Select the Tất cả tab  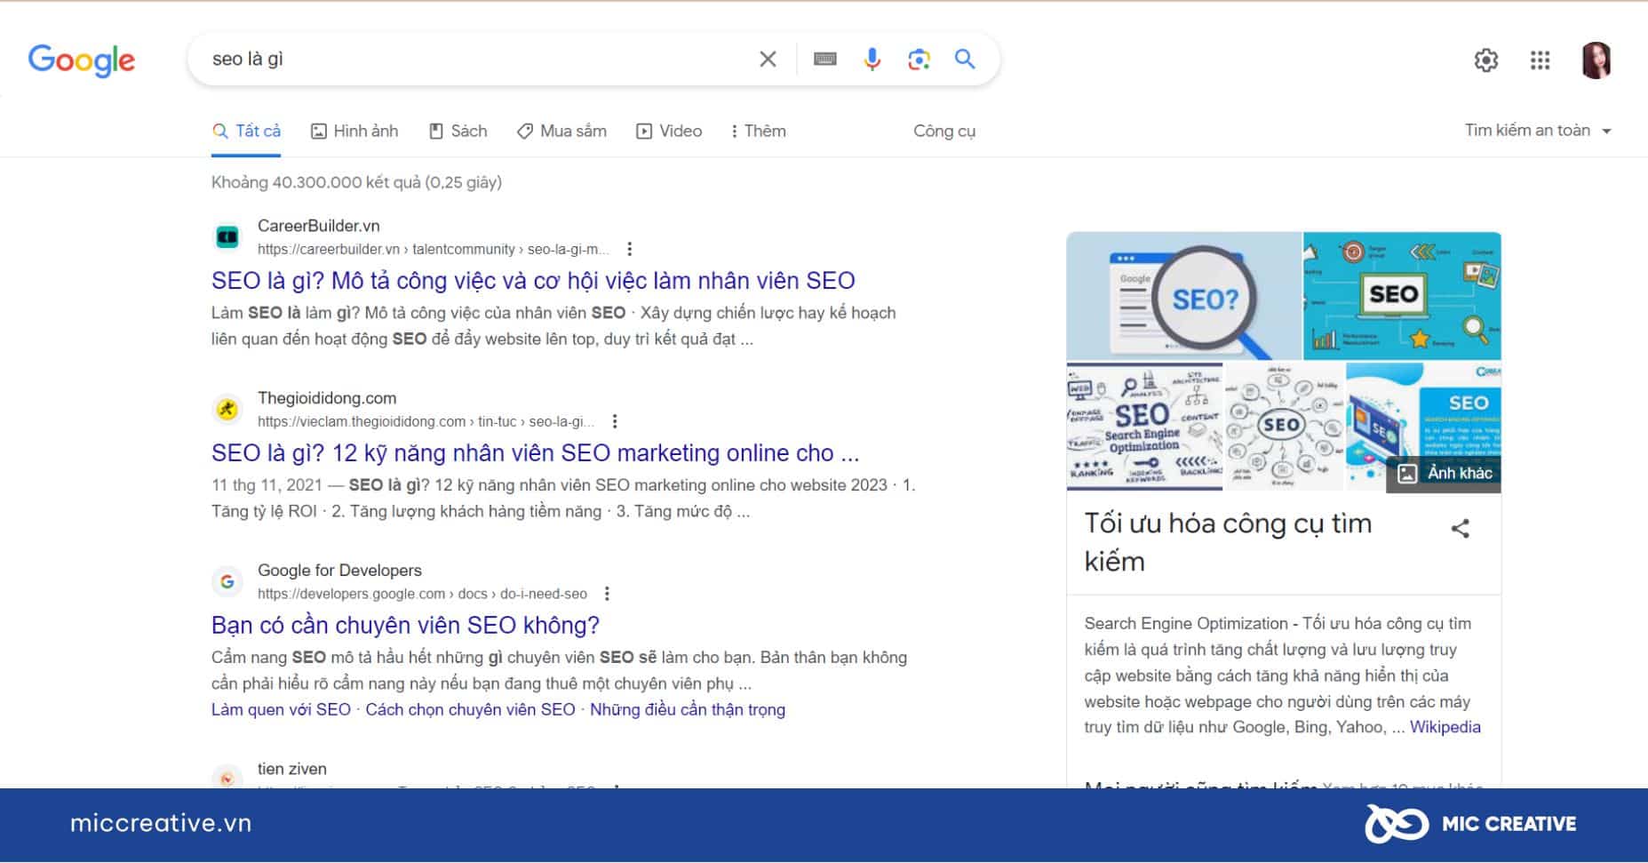(x=247, y=132)
